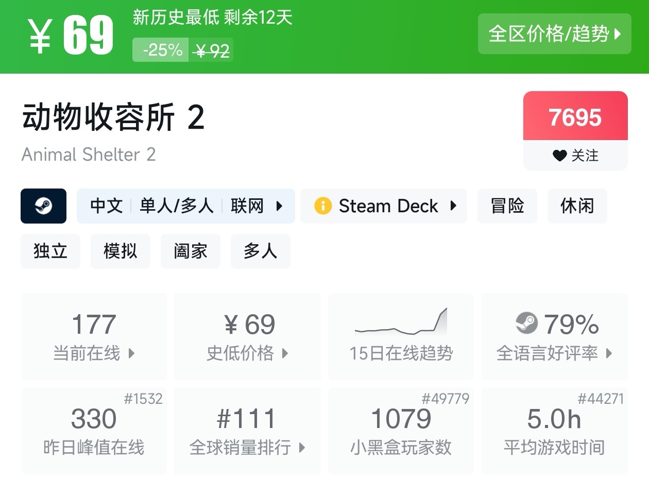The image size is (649, 478).
Task: Expand the language and multiplayer info chip
Action: coord(186,206)
